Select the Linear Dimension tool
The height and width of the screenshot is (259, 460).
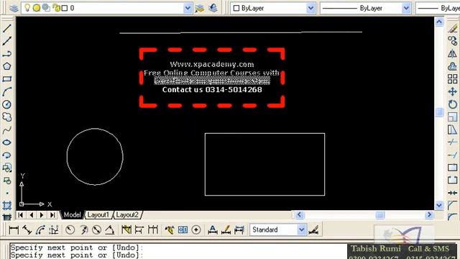[x=14, y=230]
